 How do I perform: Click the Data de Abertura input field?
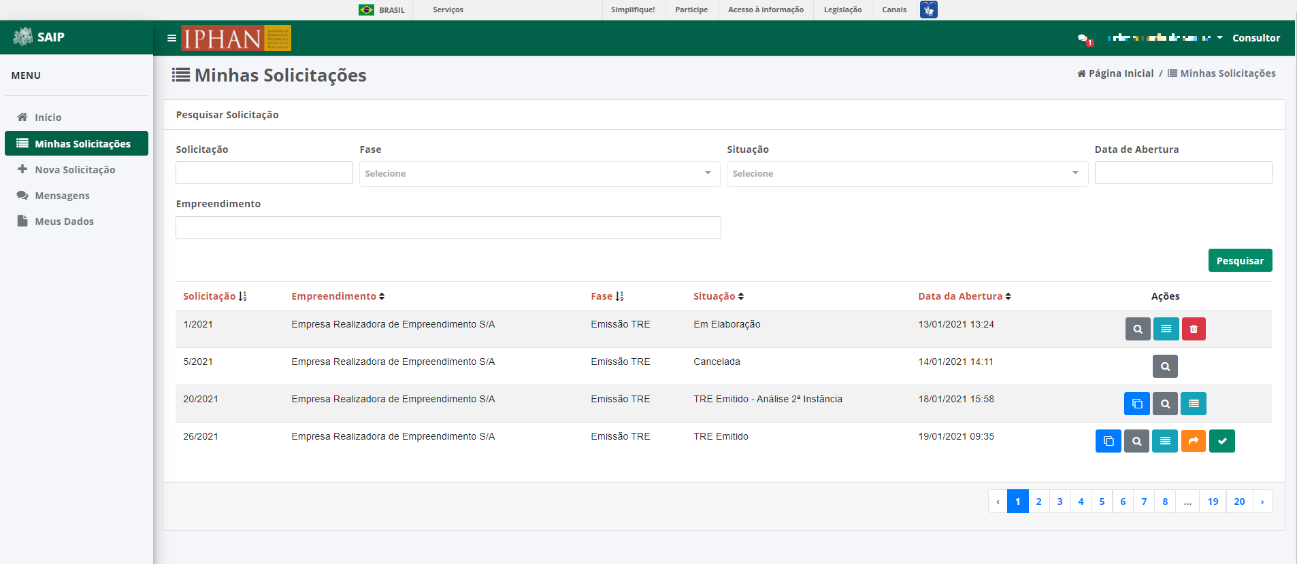click(1183, 173)
